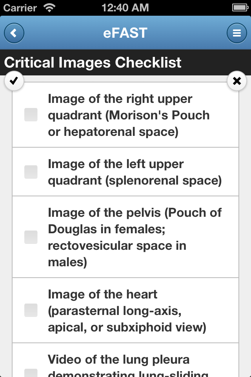Tap the eFAST title in header
This screenshot has height=377, width=251.
pyautogui.click(x=125, y=33)
